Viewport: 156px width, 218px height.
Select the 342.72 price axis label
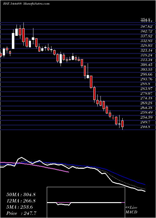[x=146, y=31]
